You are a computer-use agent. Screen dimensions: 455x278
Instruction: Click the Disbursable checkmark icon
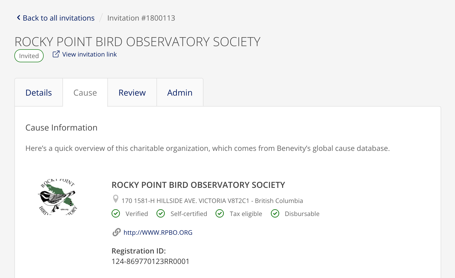tap(275, 214)
